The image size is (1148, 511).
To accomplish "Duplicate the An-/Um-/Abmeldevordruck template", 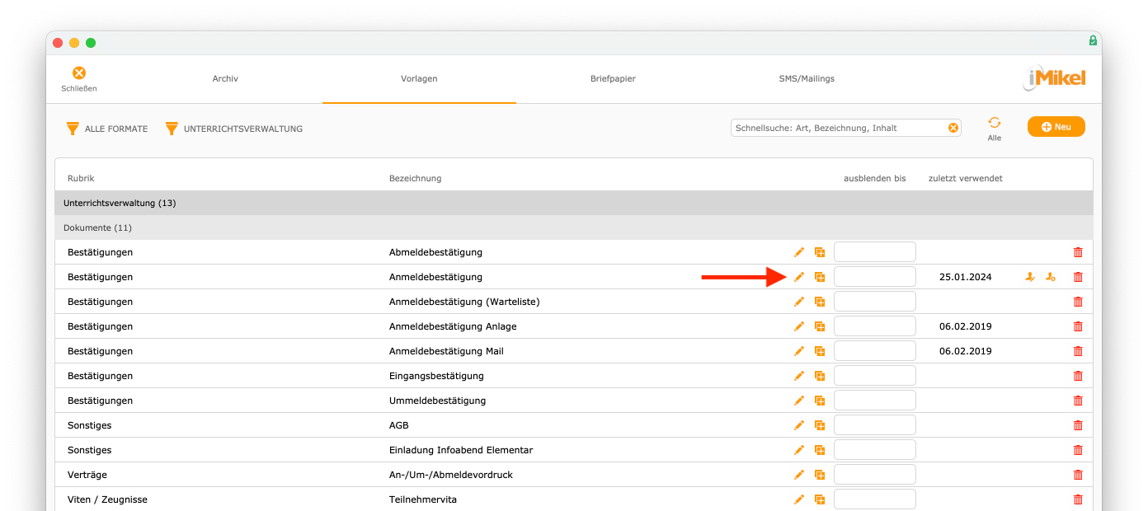I will 820,475.
